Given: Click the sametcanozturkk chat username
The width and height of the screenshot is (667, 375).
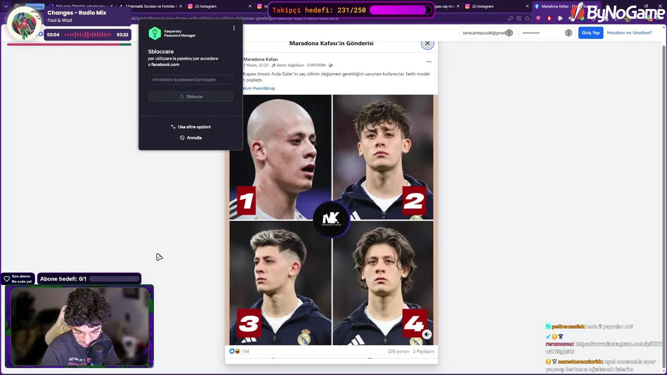Looking at the screenshot, I should click(x=580, y=361).
